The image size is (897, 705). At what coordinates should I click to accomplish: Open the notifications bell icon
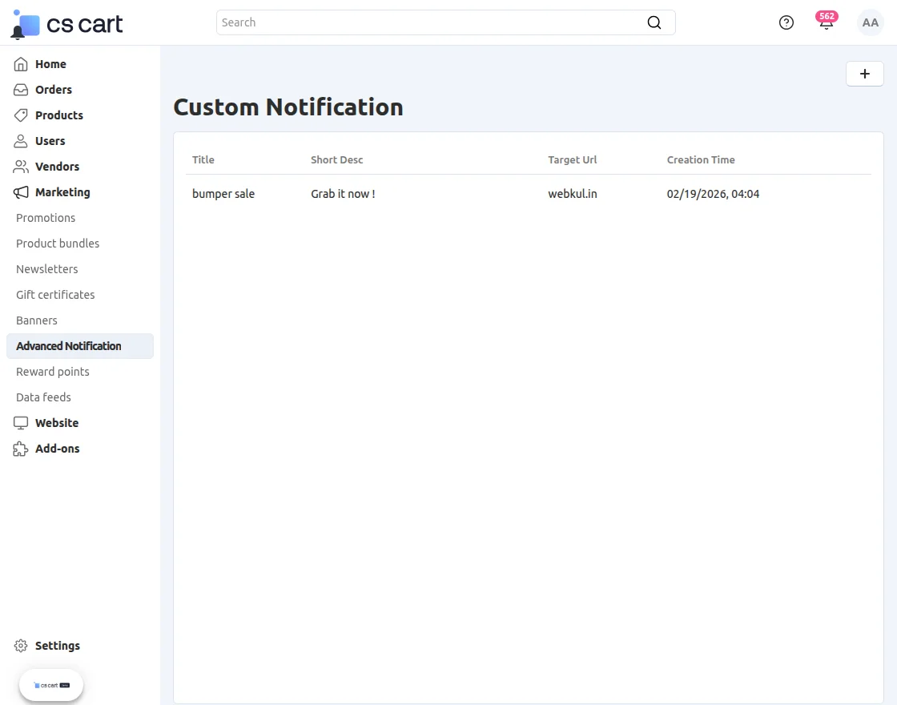pyautogui.click(x=826, y=23)
